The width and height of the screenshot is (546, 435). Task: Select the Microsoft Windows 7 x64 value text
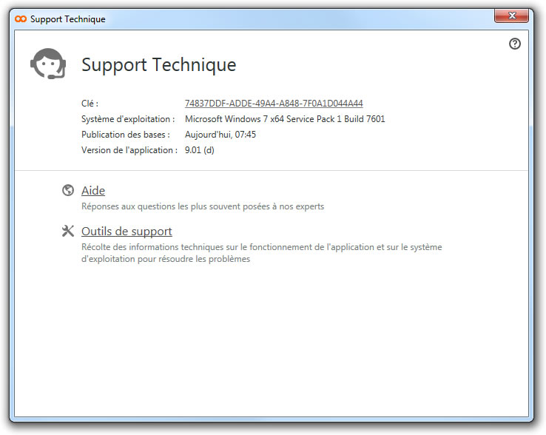click(285, 119)
